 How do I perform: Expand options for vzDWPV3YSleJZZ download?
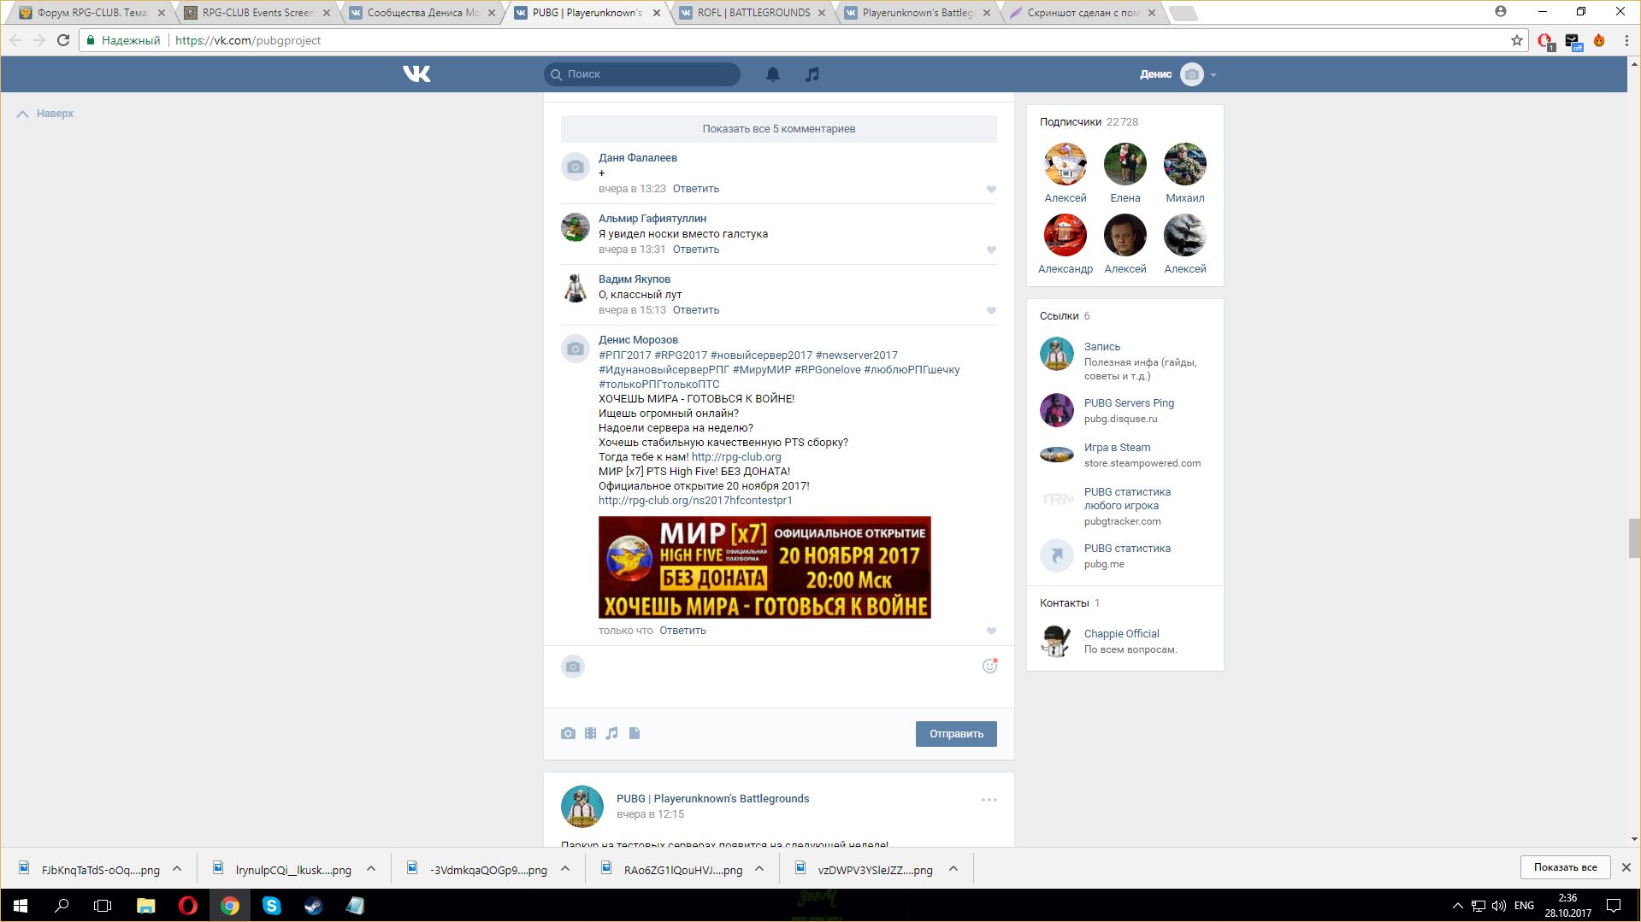[953, 869]
